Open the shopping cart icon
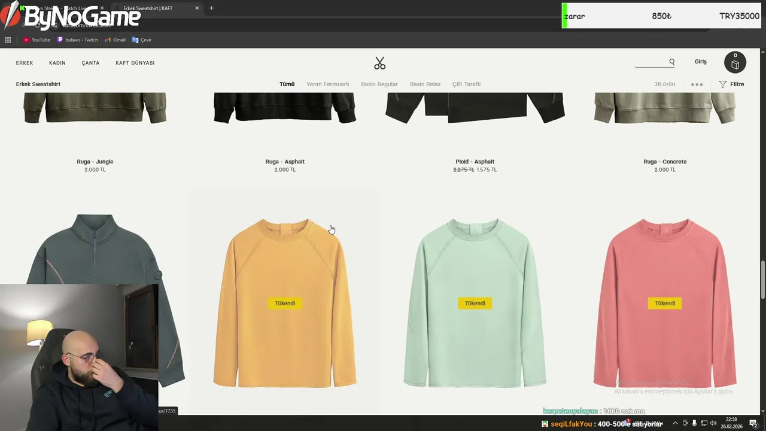 (735, 62)
